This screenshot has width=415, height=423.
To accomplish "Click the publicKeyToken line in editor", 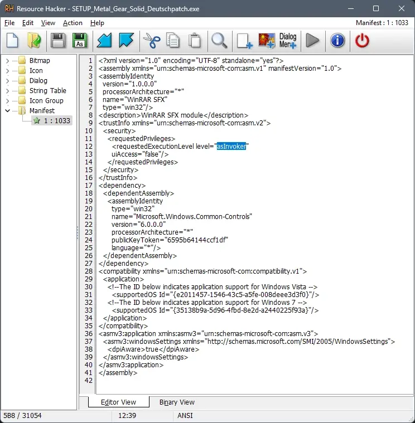I will coord(170,240).
